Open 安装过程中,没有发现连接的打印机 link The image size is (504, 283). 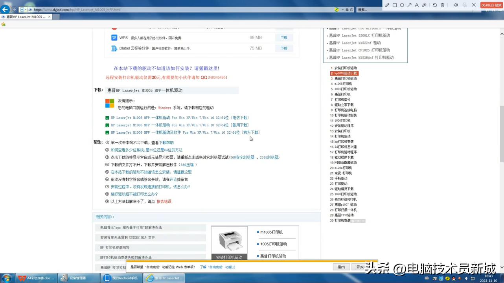coord(150,187)
